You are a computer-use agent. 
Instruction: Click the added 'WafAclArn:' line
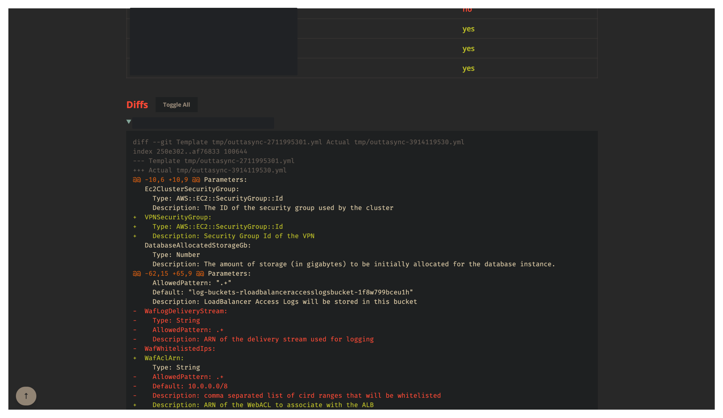(x=164, y=358)
